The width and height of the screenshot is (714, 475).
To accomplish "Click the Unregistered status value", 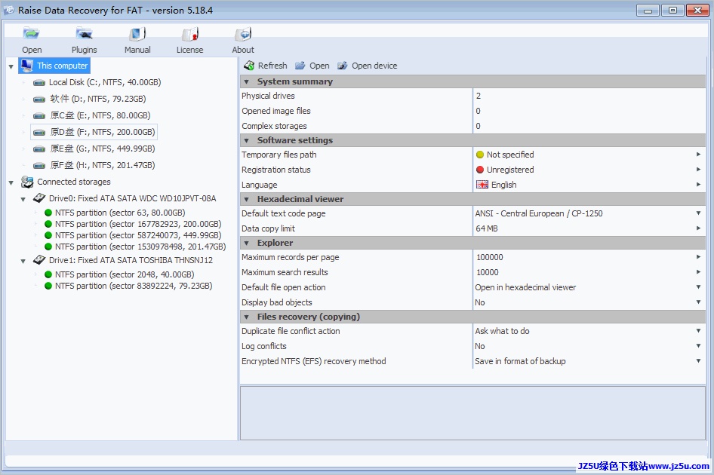I will pos(510,170).
